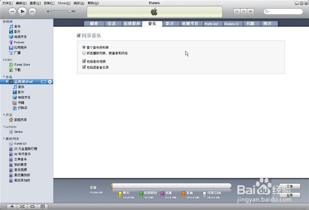The image size is (309, 210).
Task: Click the Play button
Action: tap(22, 11)
